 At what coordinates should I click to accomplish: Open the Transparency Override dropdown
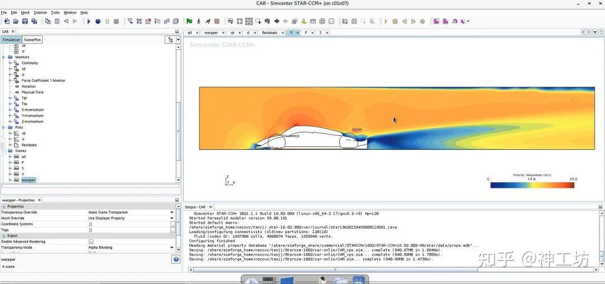click(172, 212)
